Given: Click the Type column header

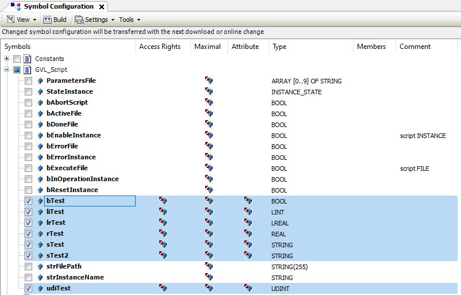Looking at the screenshot, I should [311, 47].
